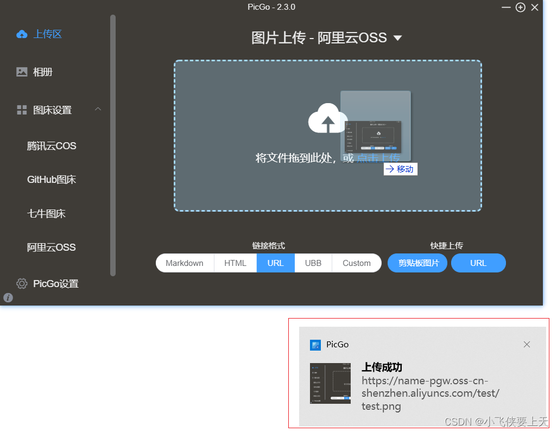Choose HTML link format
Screen dimensions: 557x432
tap(235, 263)
